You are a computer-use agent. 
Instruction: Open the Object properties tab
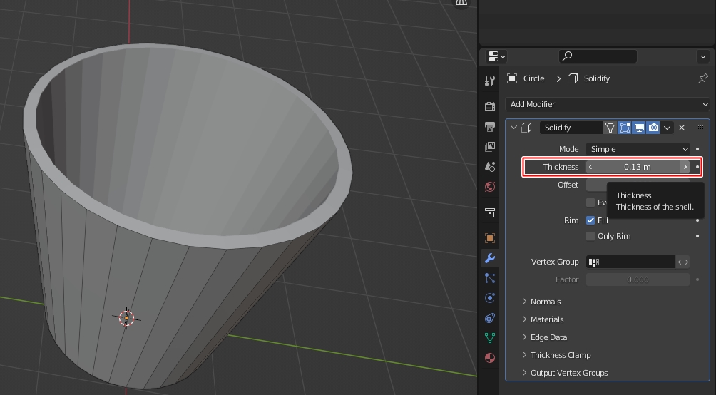click(490, 238)
